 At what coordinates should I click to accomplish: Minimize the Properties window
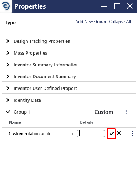point(104,6)
